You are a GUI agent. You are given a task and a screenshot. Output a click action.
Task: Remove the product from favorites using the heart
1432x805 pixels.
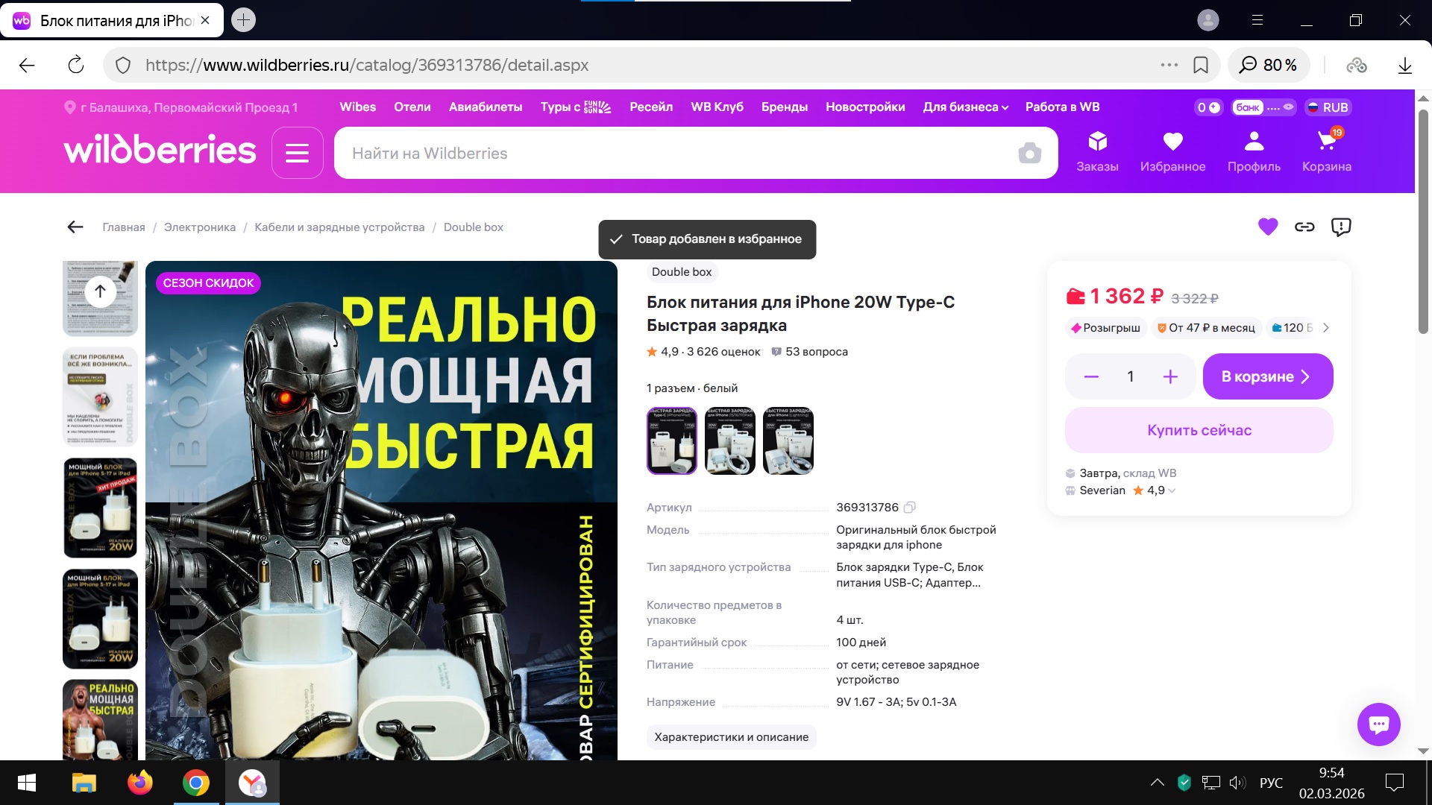(1268, 227)
